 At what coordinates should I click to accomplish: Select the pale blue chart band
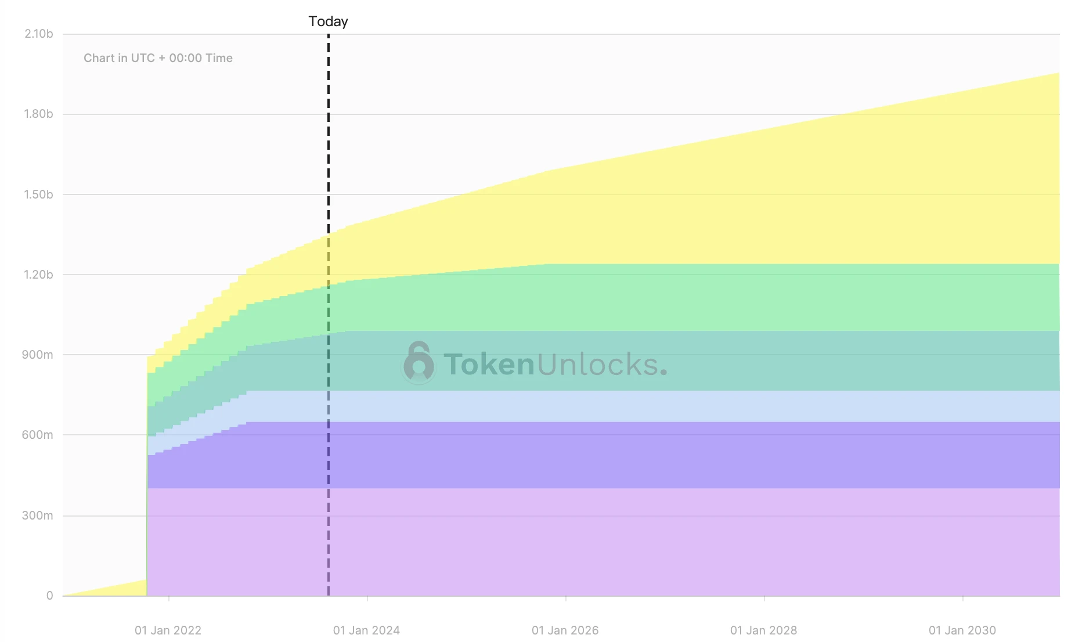(x=755, y=406)
